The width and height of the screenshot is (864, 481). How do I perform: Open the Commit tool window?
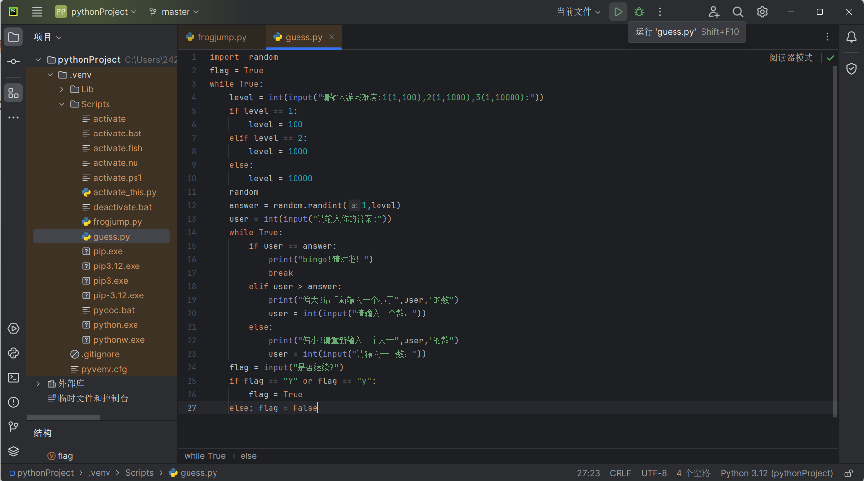[14, 62]
